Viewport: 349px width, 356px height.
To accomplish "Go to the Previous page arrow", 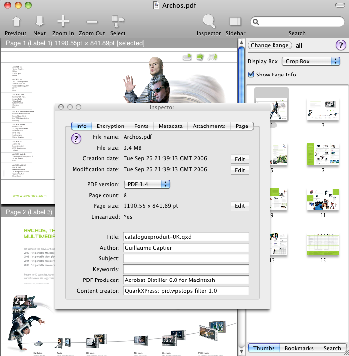I will click(x=16, y=22).
